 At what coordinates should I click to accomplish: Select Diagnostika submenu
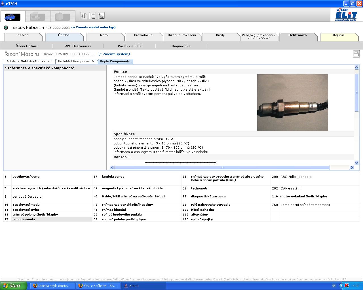[x=181, y=46]
